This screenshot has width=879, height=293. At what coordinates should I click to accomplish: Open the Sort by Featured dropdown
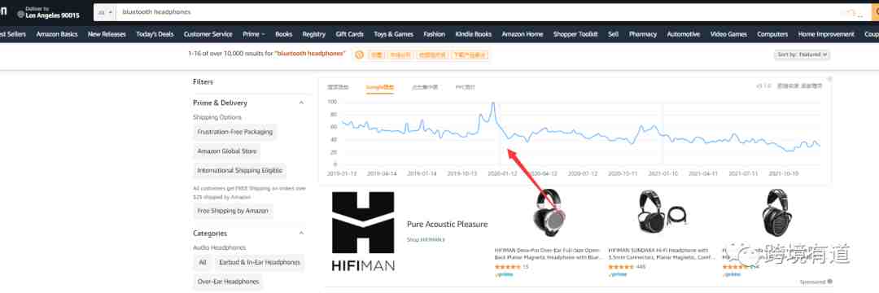pyautogui.click(x=802, y=55)
